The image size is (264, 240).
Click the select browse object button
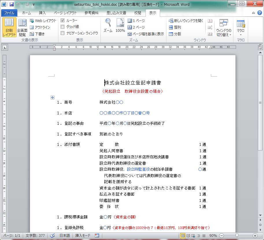260,225
